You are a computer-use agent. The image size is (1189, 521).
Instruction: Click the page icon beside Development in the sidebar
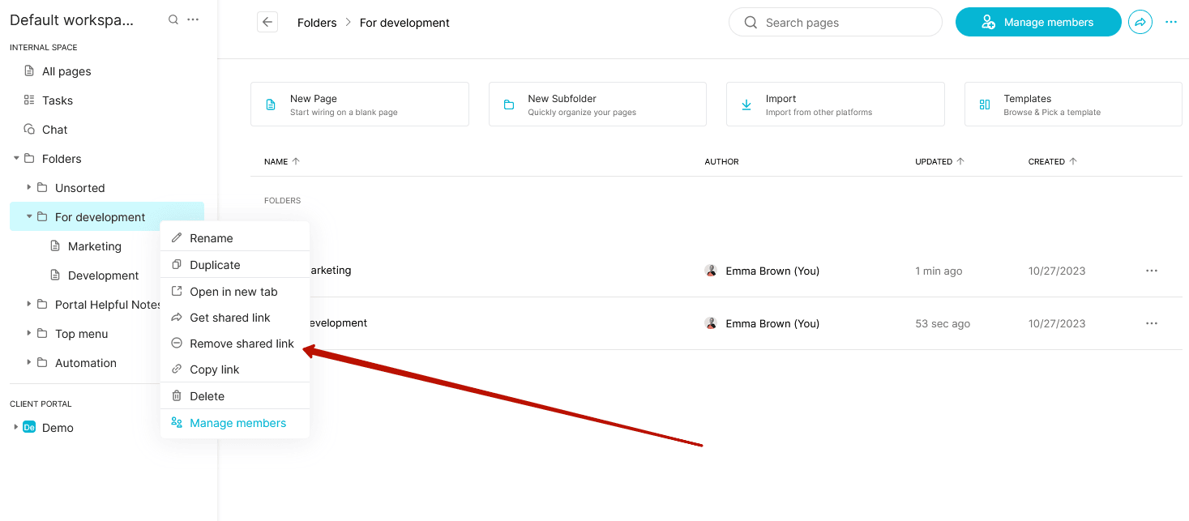pos(55,275)
